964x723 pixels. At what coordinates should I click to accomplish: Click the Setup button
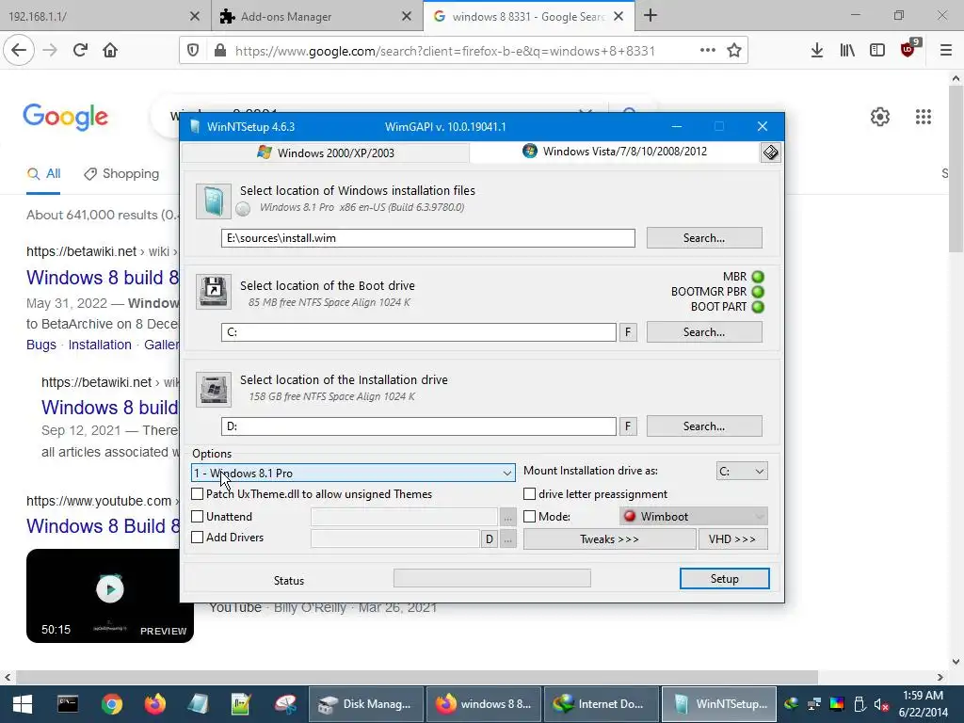[x=724, y=579]
